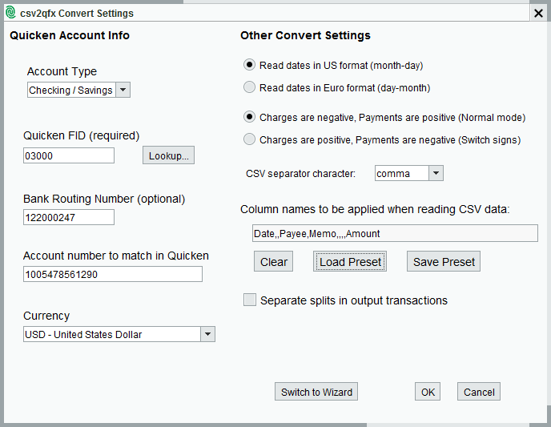Focus the Bank Routing Number field

(x=69, y=217)
